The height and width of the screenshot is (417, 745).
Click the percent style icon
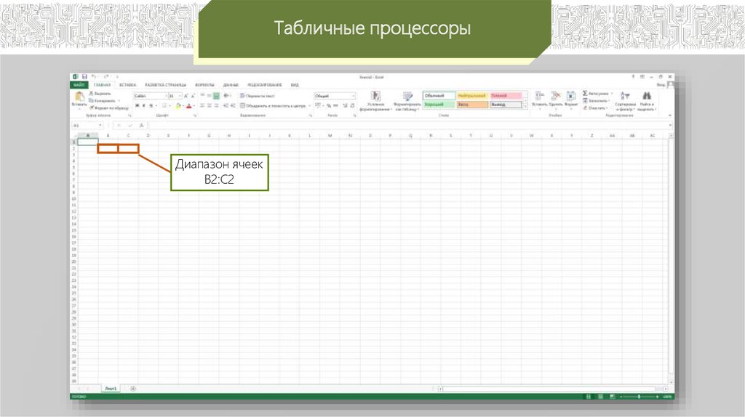click(x=328, y=105)
